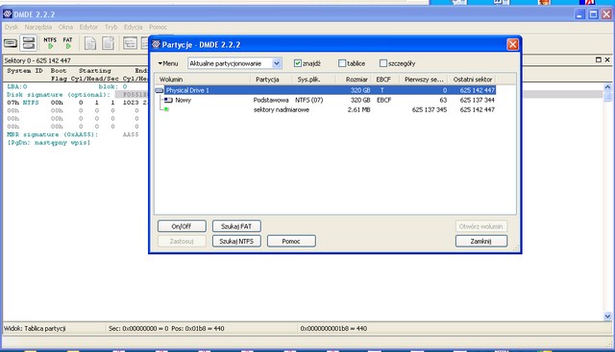Screen dimensions: 615x352
Task: Enable the szczegóły checkbox
Action: pyautogui.click(x=383, y=63)
